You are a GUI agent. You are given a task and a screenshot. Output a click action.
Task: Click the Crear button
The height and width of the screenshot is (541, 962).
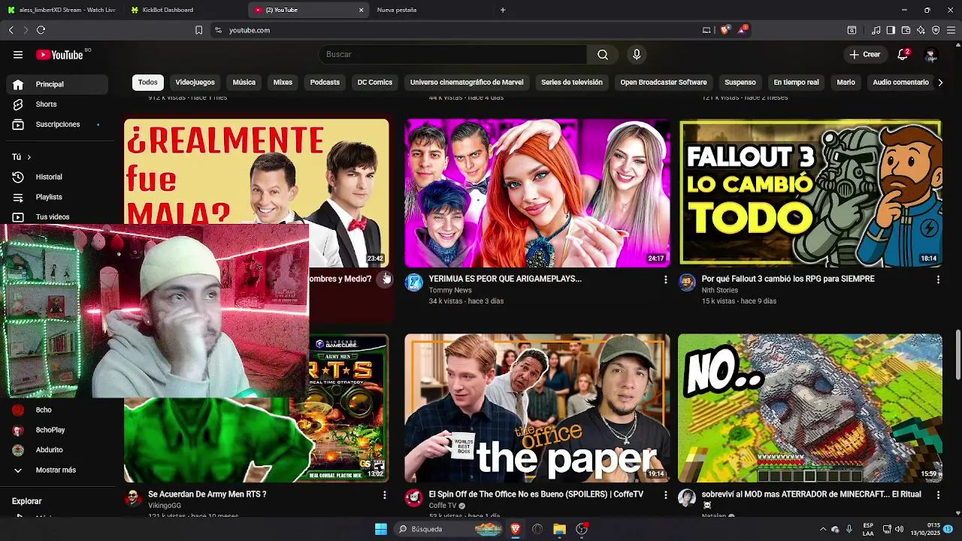point(864,55)
